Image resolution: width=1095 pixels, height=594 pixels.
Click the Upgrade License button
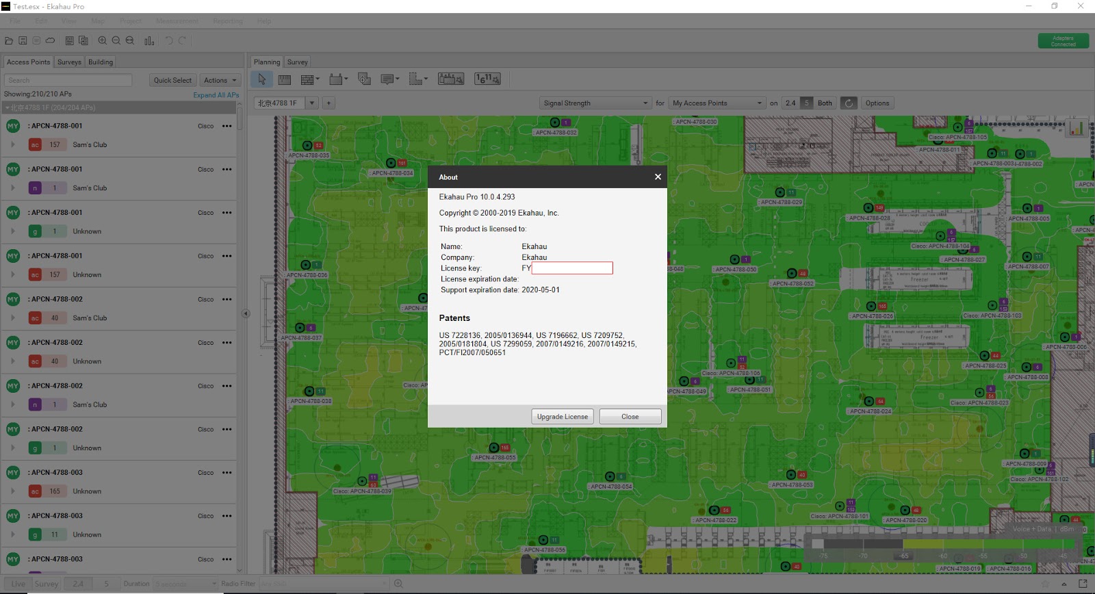(x=563, y=416)
